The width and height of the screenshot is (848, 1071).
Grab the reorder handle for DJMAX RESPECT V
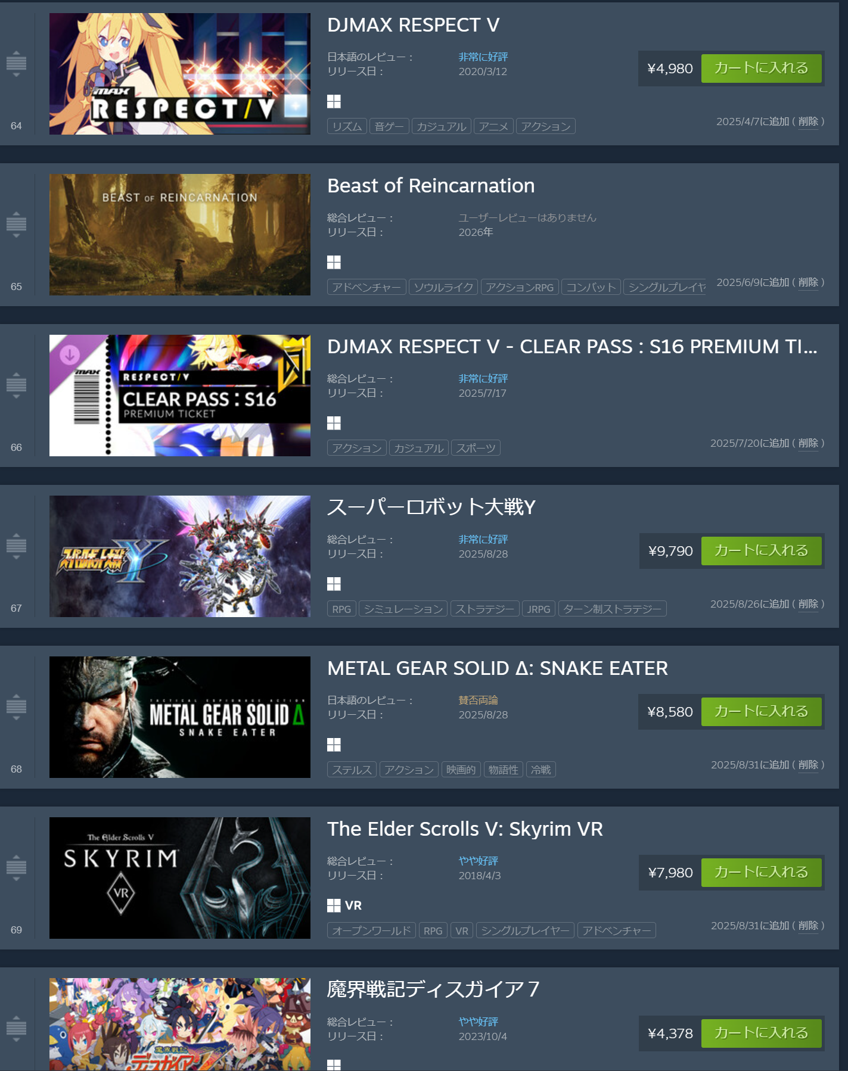click(16, 63)
